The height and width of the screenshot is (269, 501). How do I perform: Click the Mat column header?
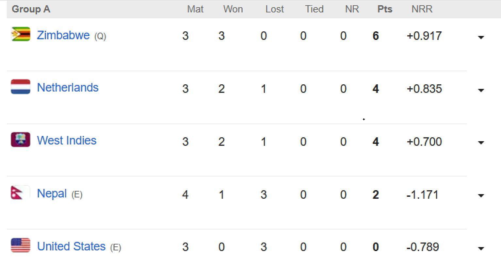click(x=195, y=9)
